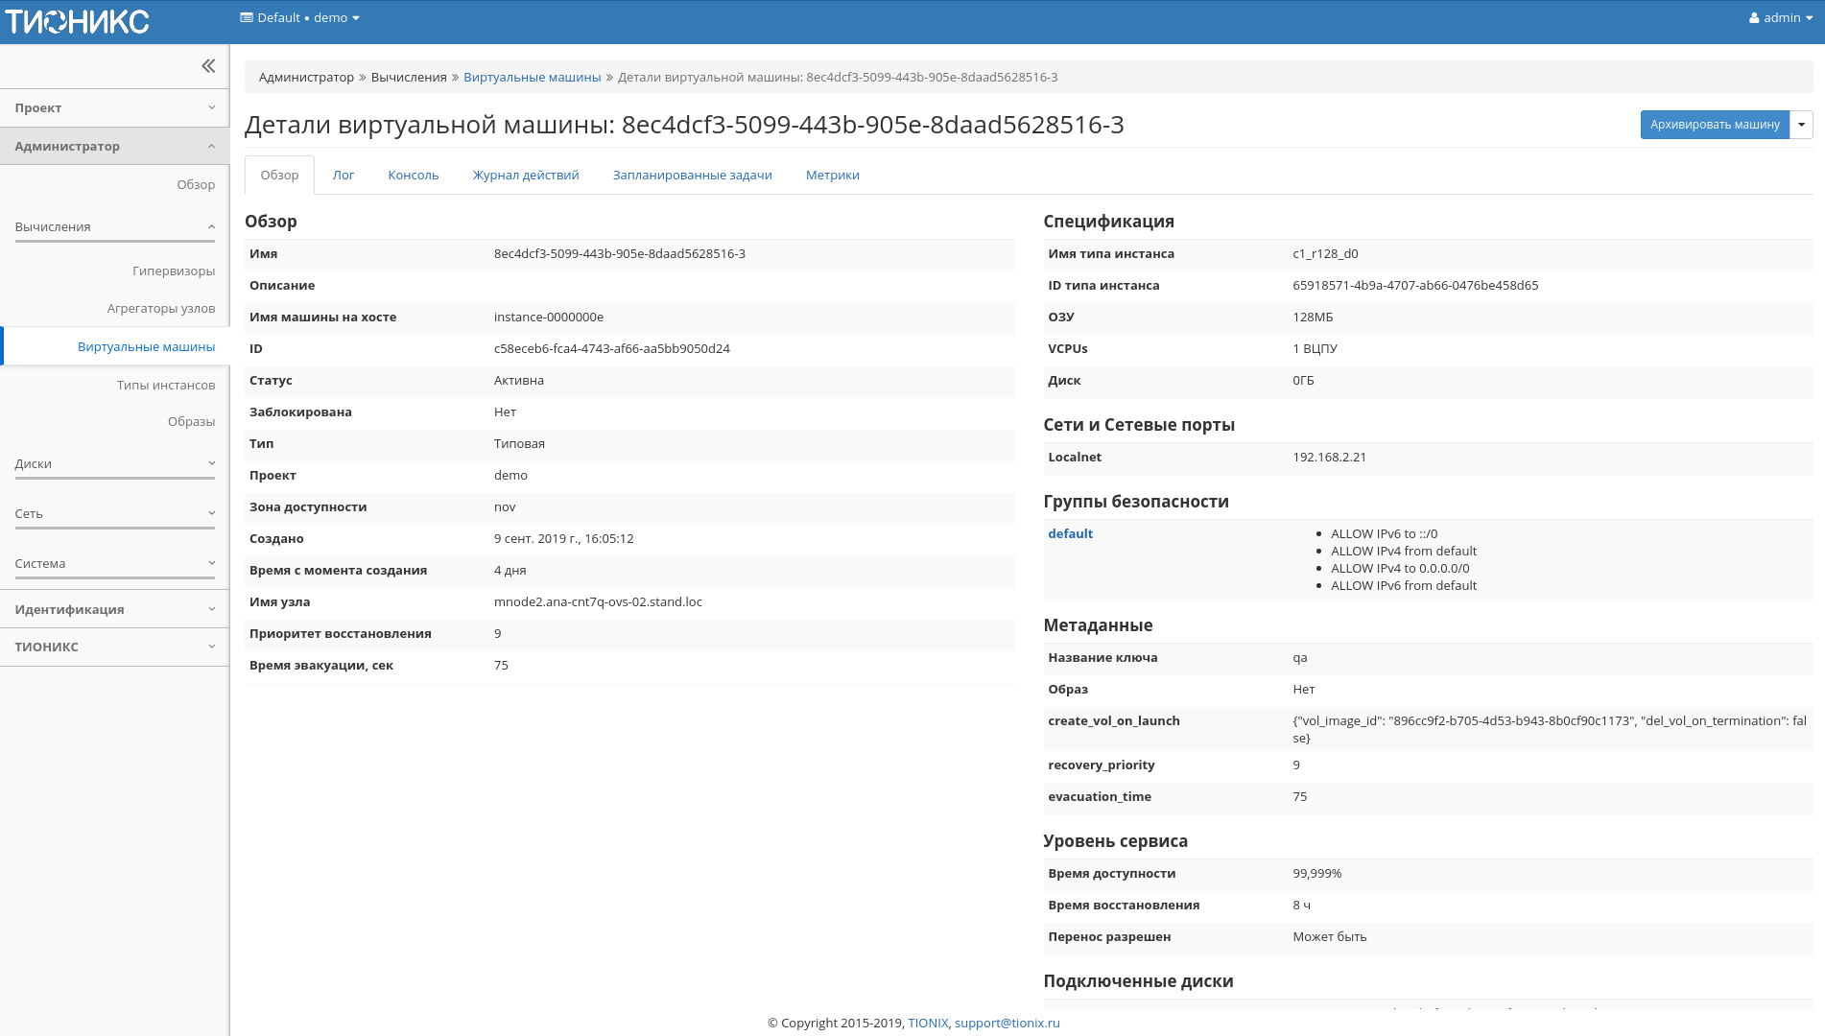
Task: Click the user icon next to admin
Action: [1752, 17]
